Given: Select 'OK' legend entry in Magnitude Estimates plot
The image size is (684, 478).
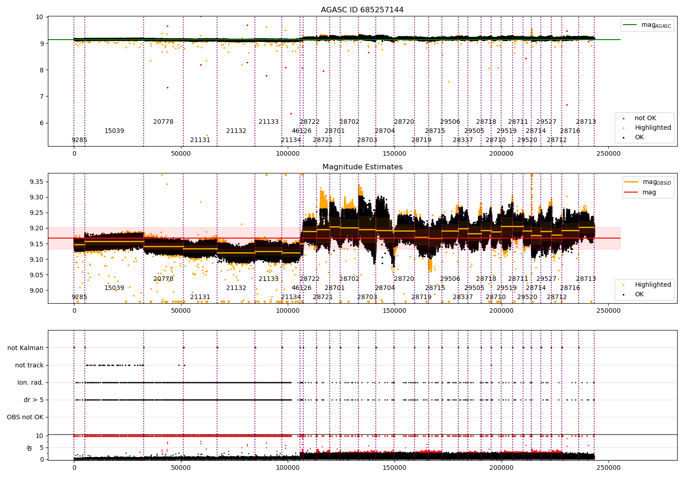Looking at the screenshot, I should tap(639, 294).
